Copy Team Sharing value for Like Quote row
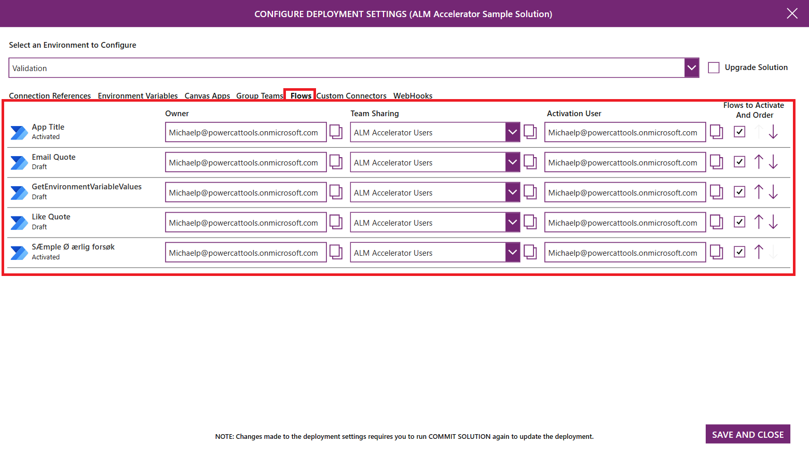 (530, 222)
